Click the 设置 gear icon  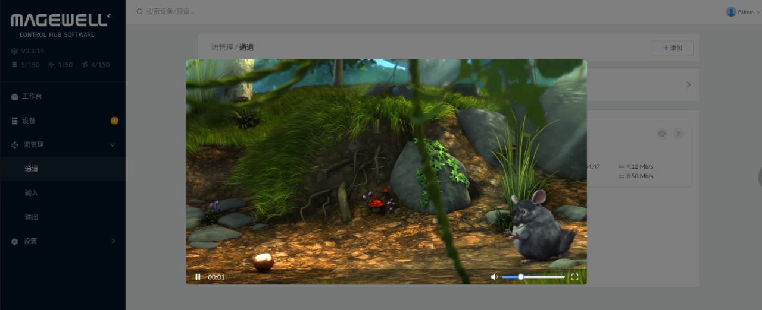[x=15, y=242]
